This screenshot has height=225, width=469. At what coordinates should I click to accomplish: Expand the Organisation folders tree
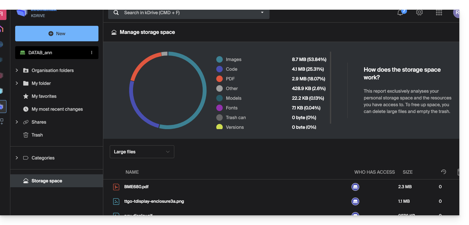tap(17, 70)
